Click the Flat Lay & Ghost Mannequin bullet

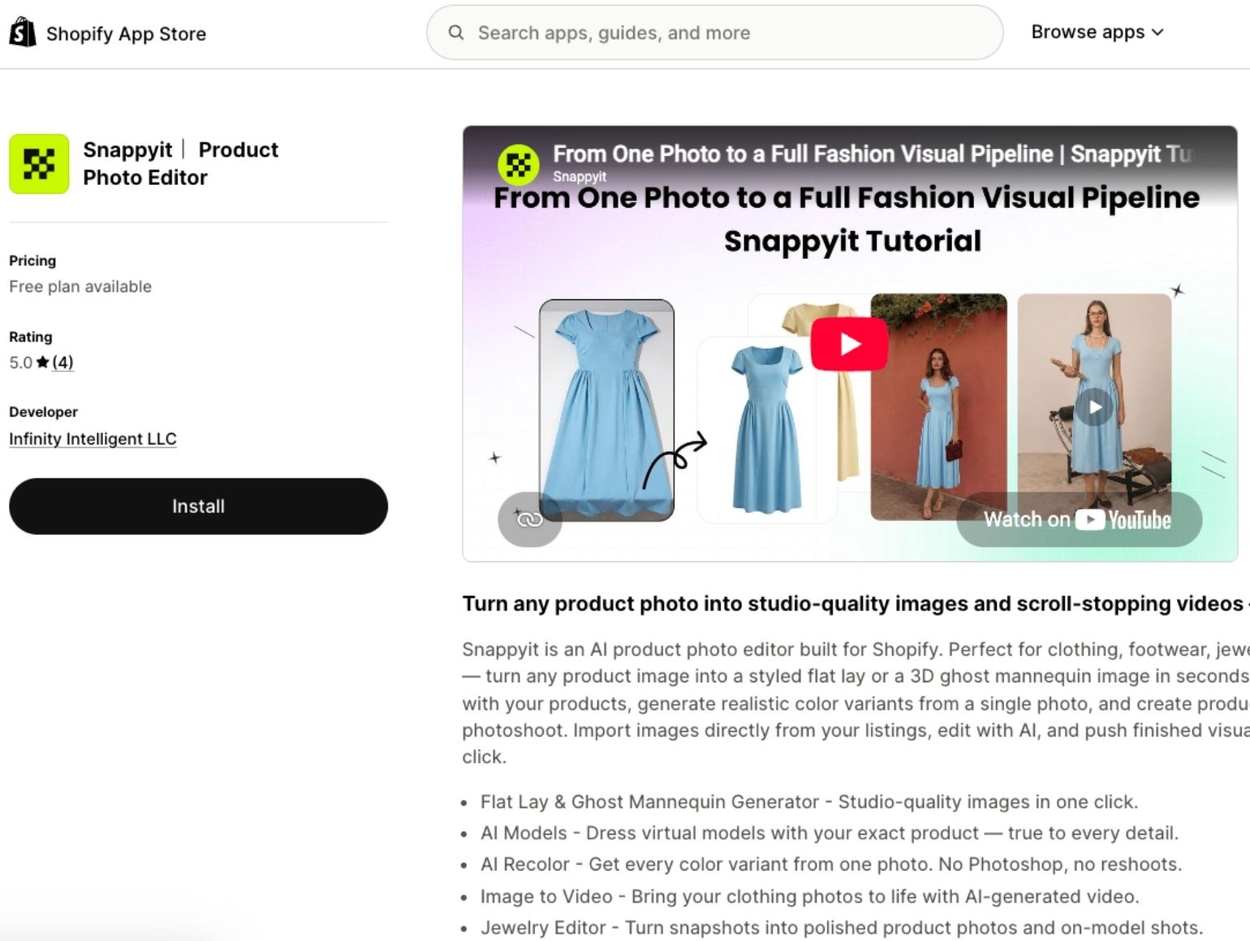809,801
